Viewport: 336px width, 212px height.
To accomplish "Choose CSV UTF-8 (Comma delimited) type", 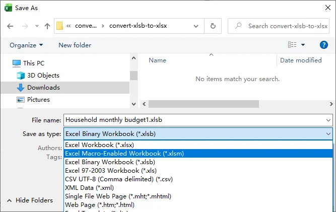I will 198,179.
